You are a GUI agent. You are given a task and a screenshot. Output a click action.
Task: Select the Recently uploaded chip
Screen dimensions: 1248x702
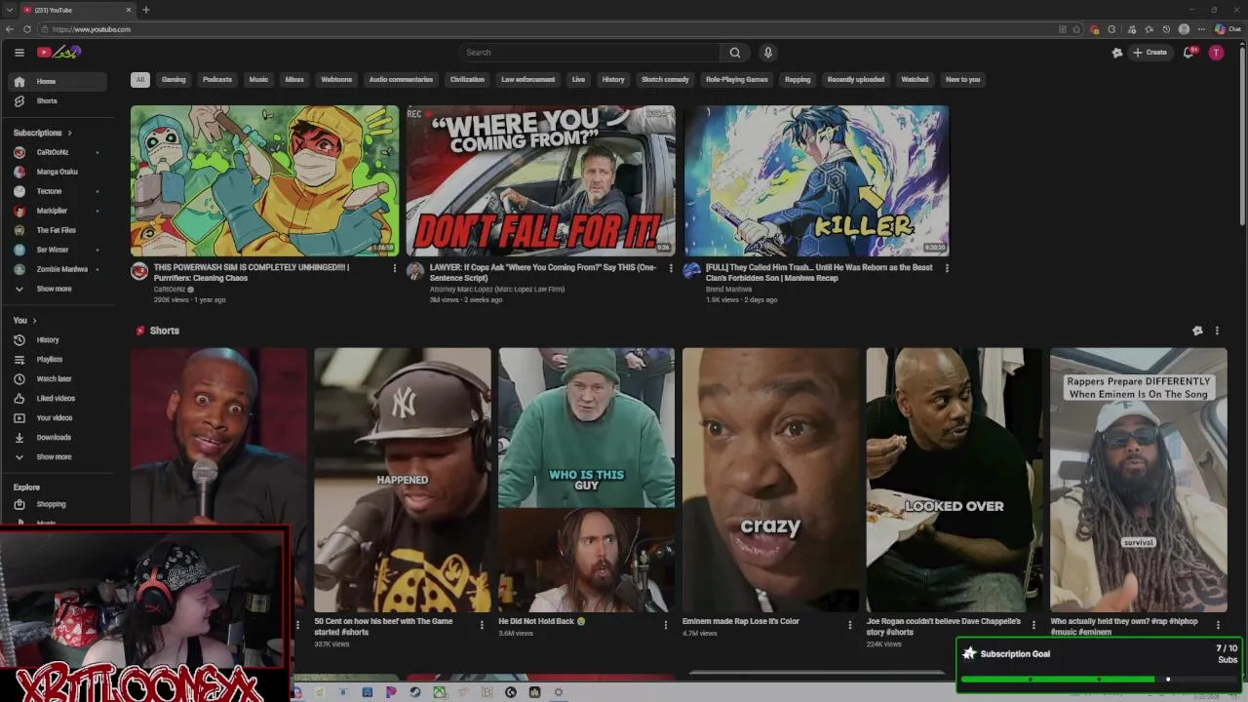coord(856,80)
